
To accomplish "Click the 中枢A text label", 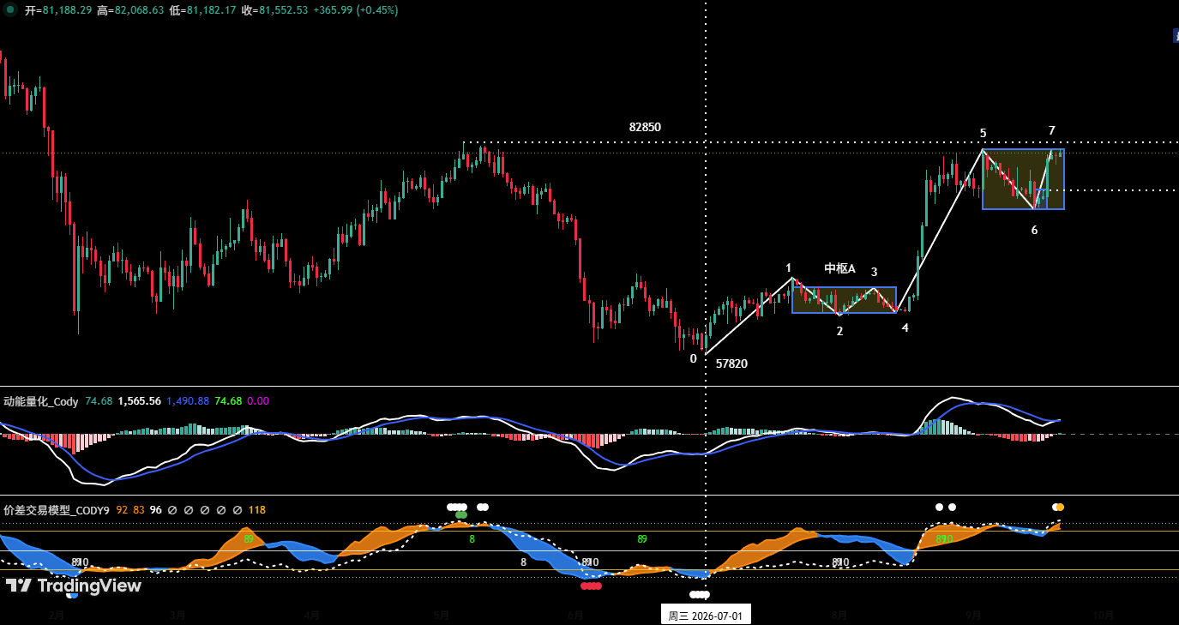I will click(840, 268).
